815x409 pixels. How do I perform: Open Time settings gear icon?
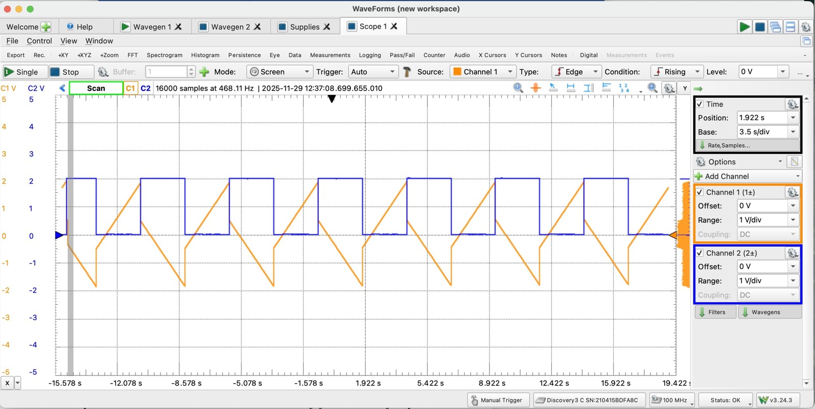[792, 104]
